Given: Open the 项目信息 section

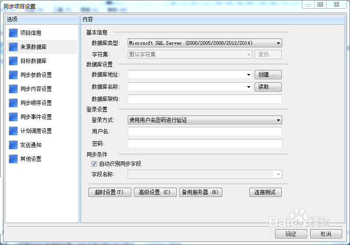Looking at the screenshot, I should pos(42,33).
